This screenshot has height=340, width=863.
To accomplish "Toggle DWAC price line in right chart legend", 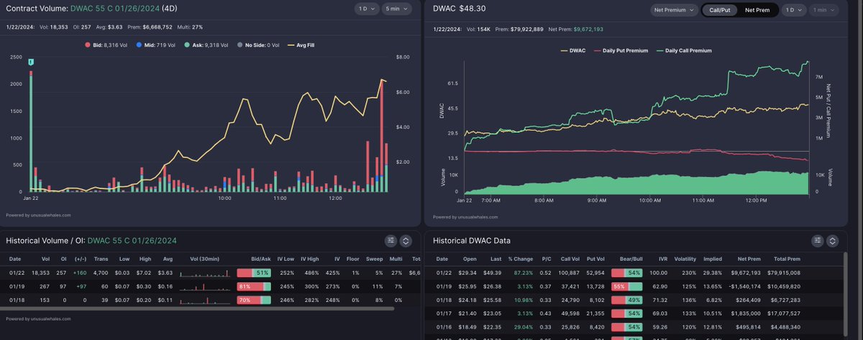I will 572,51.
